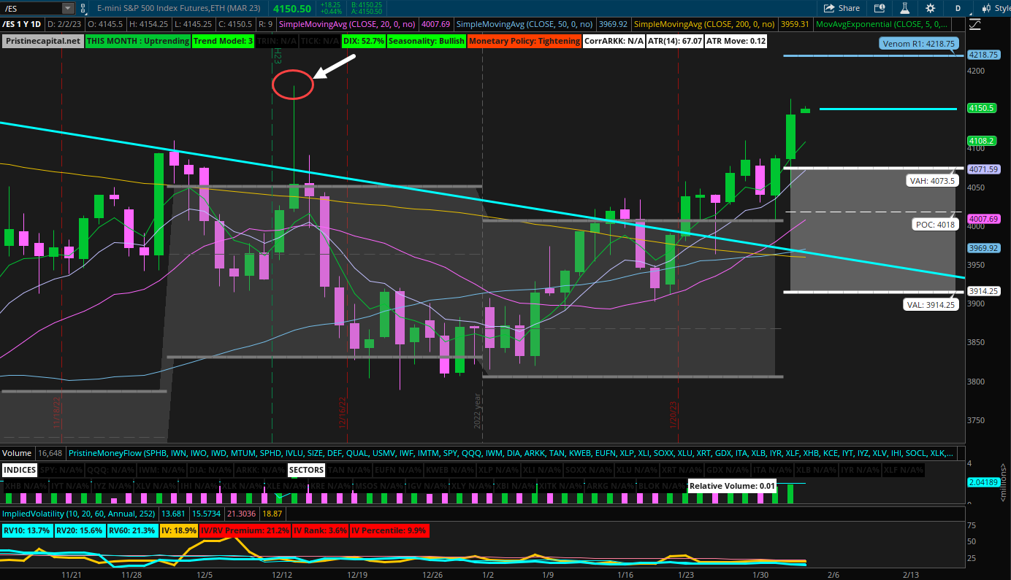Click SimpleMovingAvg (CLOSE, 200, 0, no) study label
This screenshot has height=580, width=1011.
coord(705,23)
